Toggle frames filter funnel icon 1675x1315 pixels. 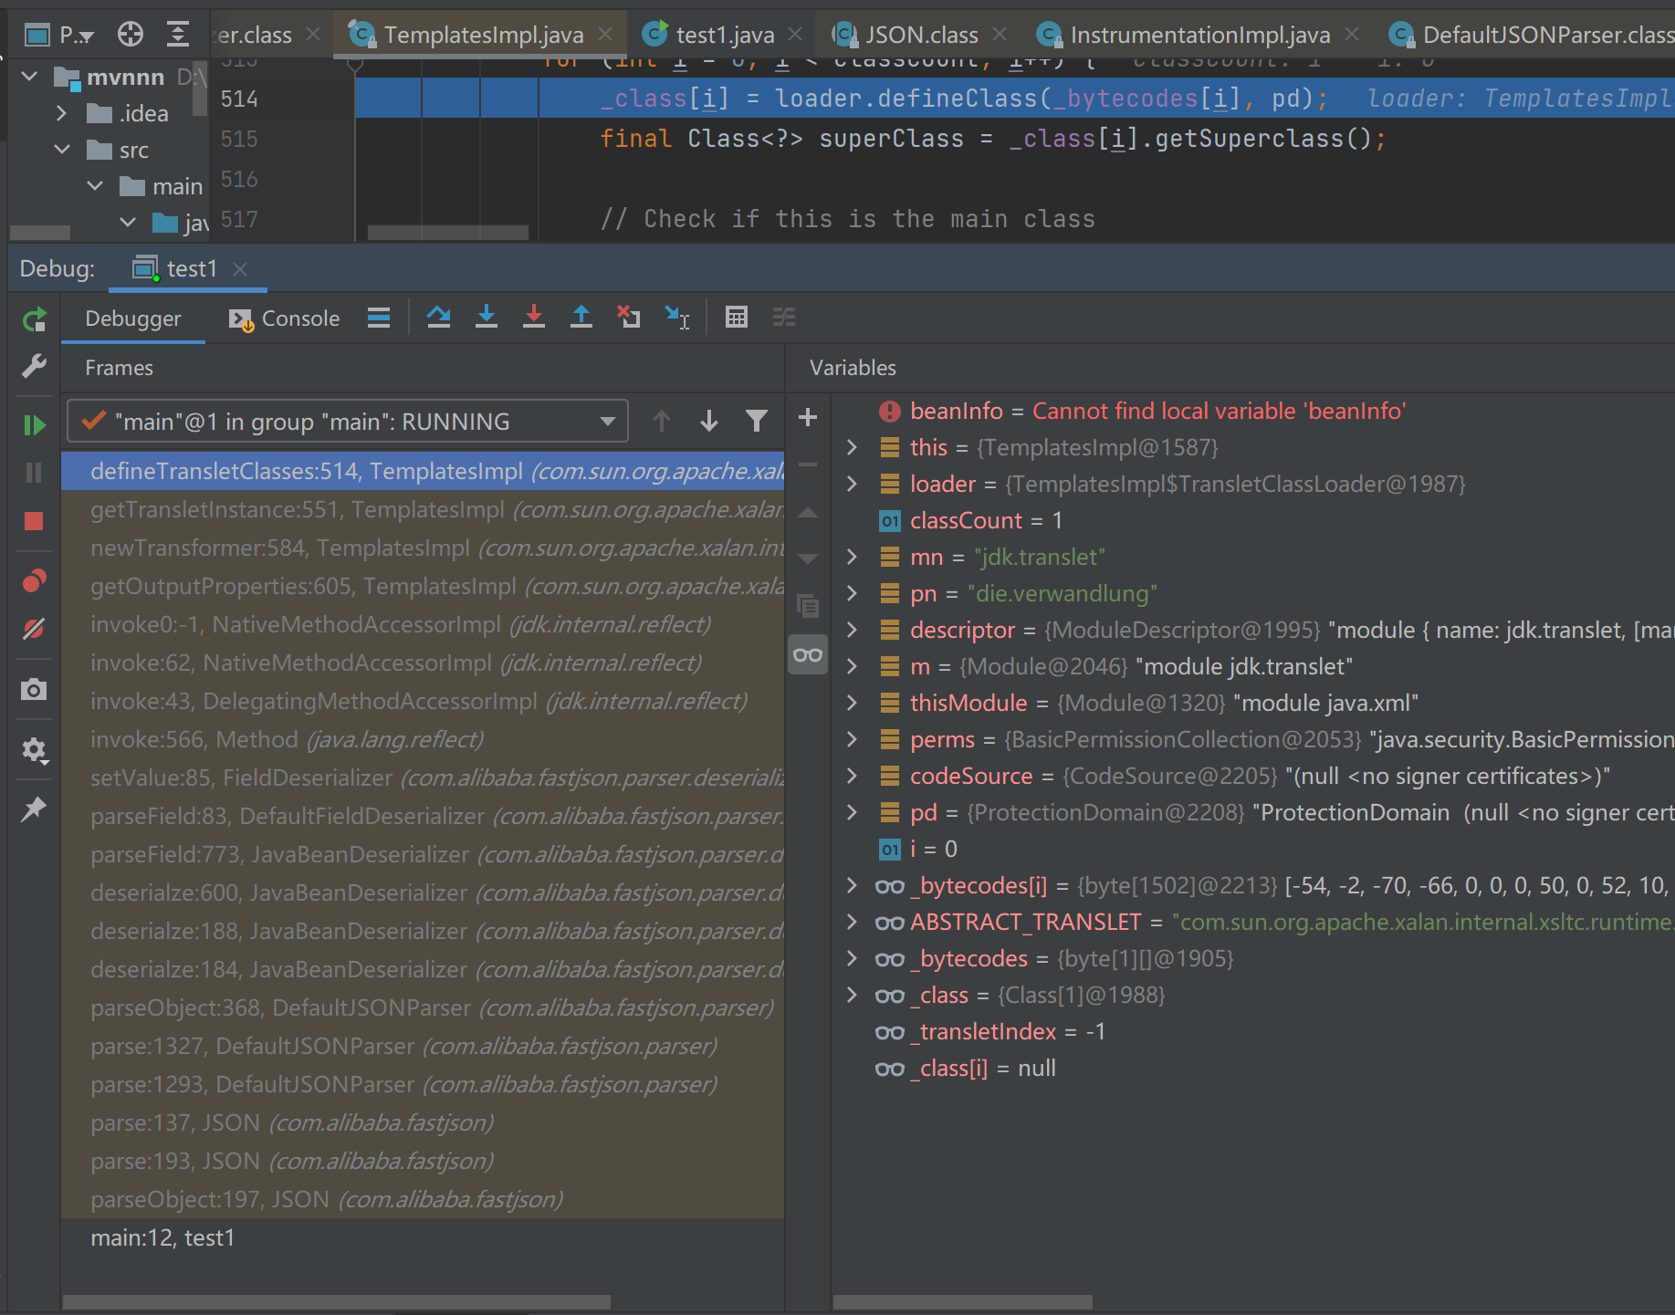pyautogui.click(x=757, y=421)
